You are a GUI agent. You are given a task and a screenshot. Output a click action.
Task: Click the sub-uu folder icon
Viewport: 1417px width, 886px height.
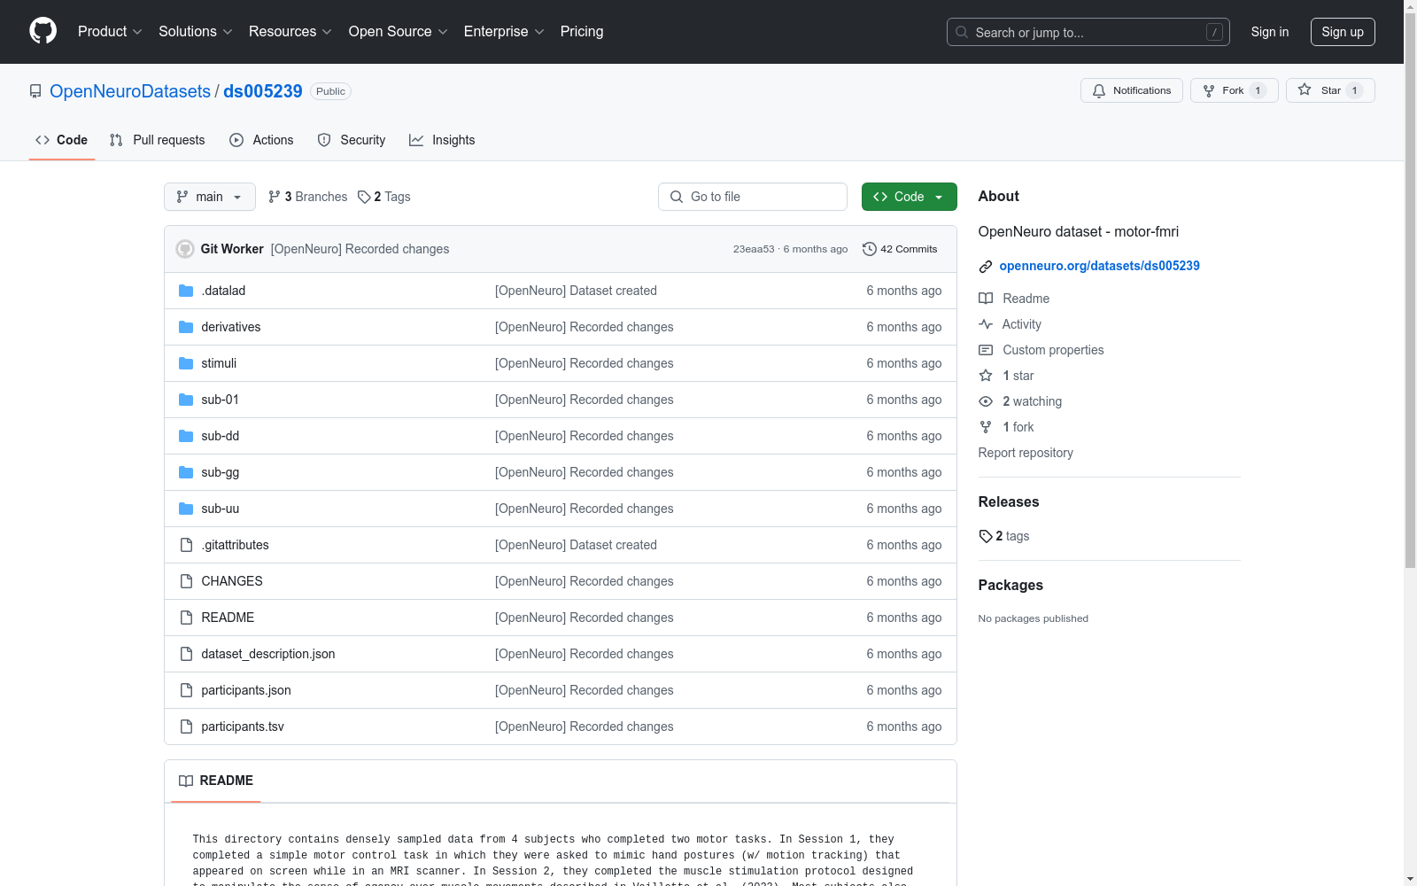click(x=186, y=509)
